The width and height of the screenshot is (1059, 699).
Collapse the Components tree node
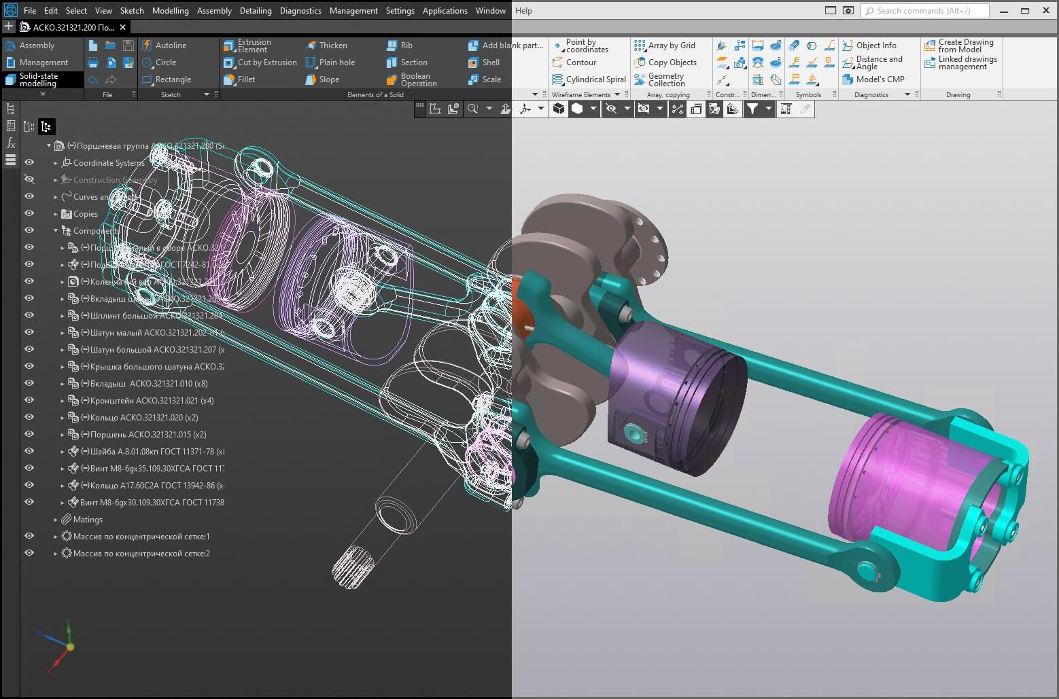coord(56,231)
